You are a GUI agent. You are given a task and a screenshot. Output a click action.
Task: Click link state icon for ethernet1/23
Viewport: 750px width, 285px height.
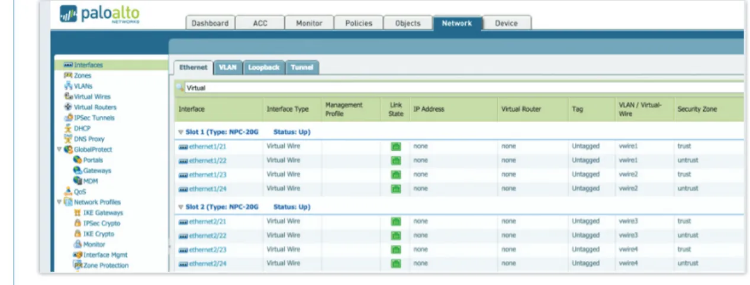tap(396, 174)
